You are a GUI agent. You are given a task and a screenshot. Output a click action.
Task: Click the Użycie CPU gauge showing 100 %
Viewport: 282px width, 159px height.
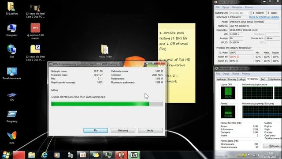tap(228, 93)
